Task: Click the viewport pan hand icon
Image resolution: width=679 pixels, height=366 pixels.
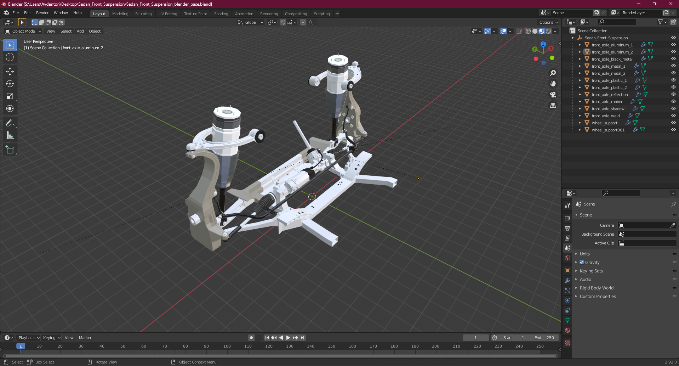Action: pos(553,84)
